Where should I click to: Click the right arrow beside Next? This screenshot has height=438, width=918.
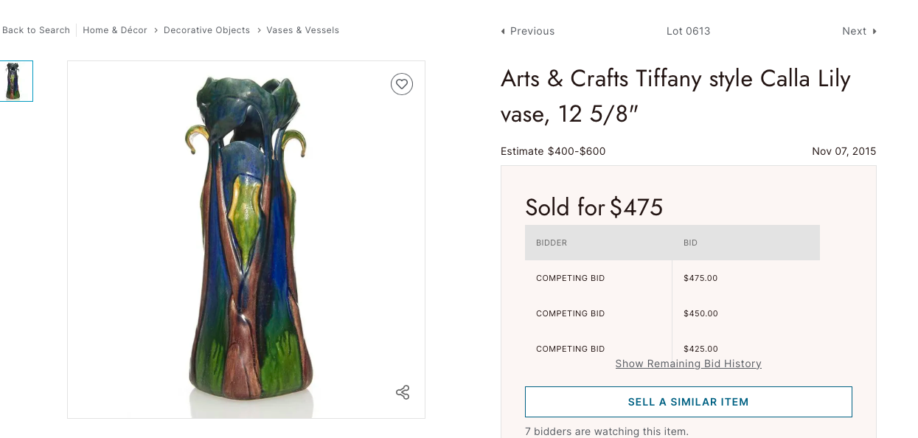pos(874,31)
